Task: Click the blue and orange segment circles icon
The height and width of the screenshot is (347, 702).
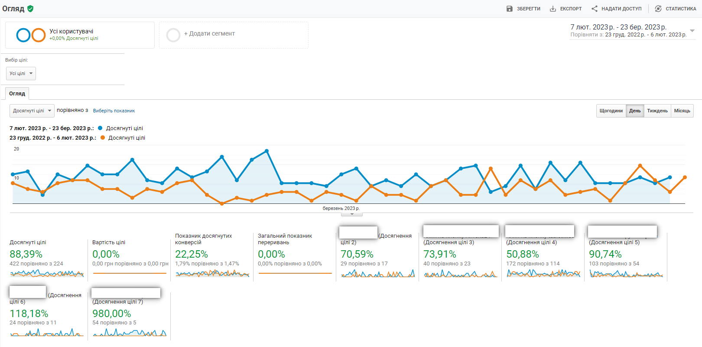Action: point(31,35)
